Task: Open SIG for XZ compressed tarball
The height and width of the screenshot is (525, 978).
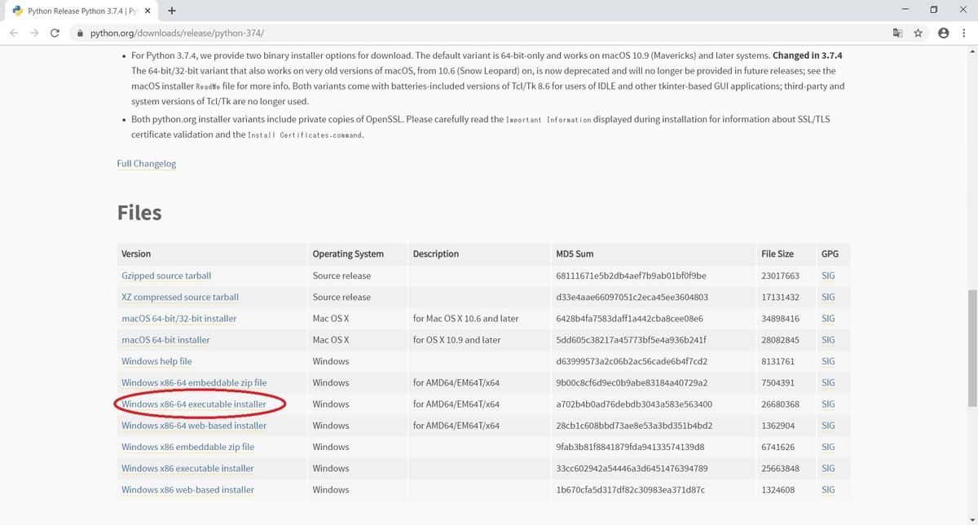Action: (828, 298)
